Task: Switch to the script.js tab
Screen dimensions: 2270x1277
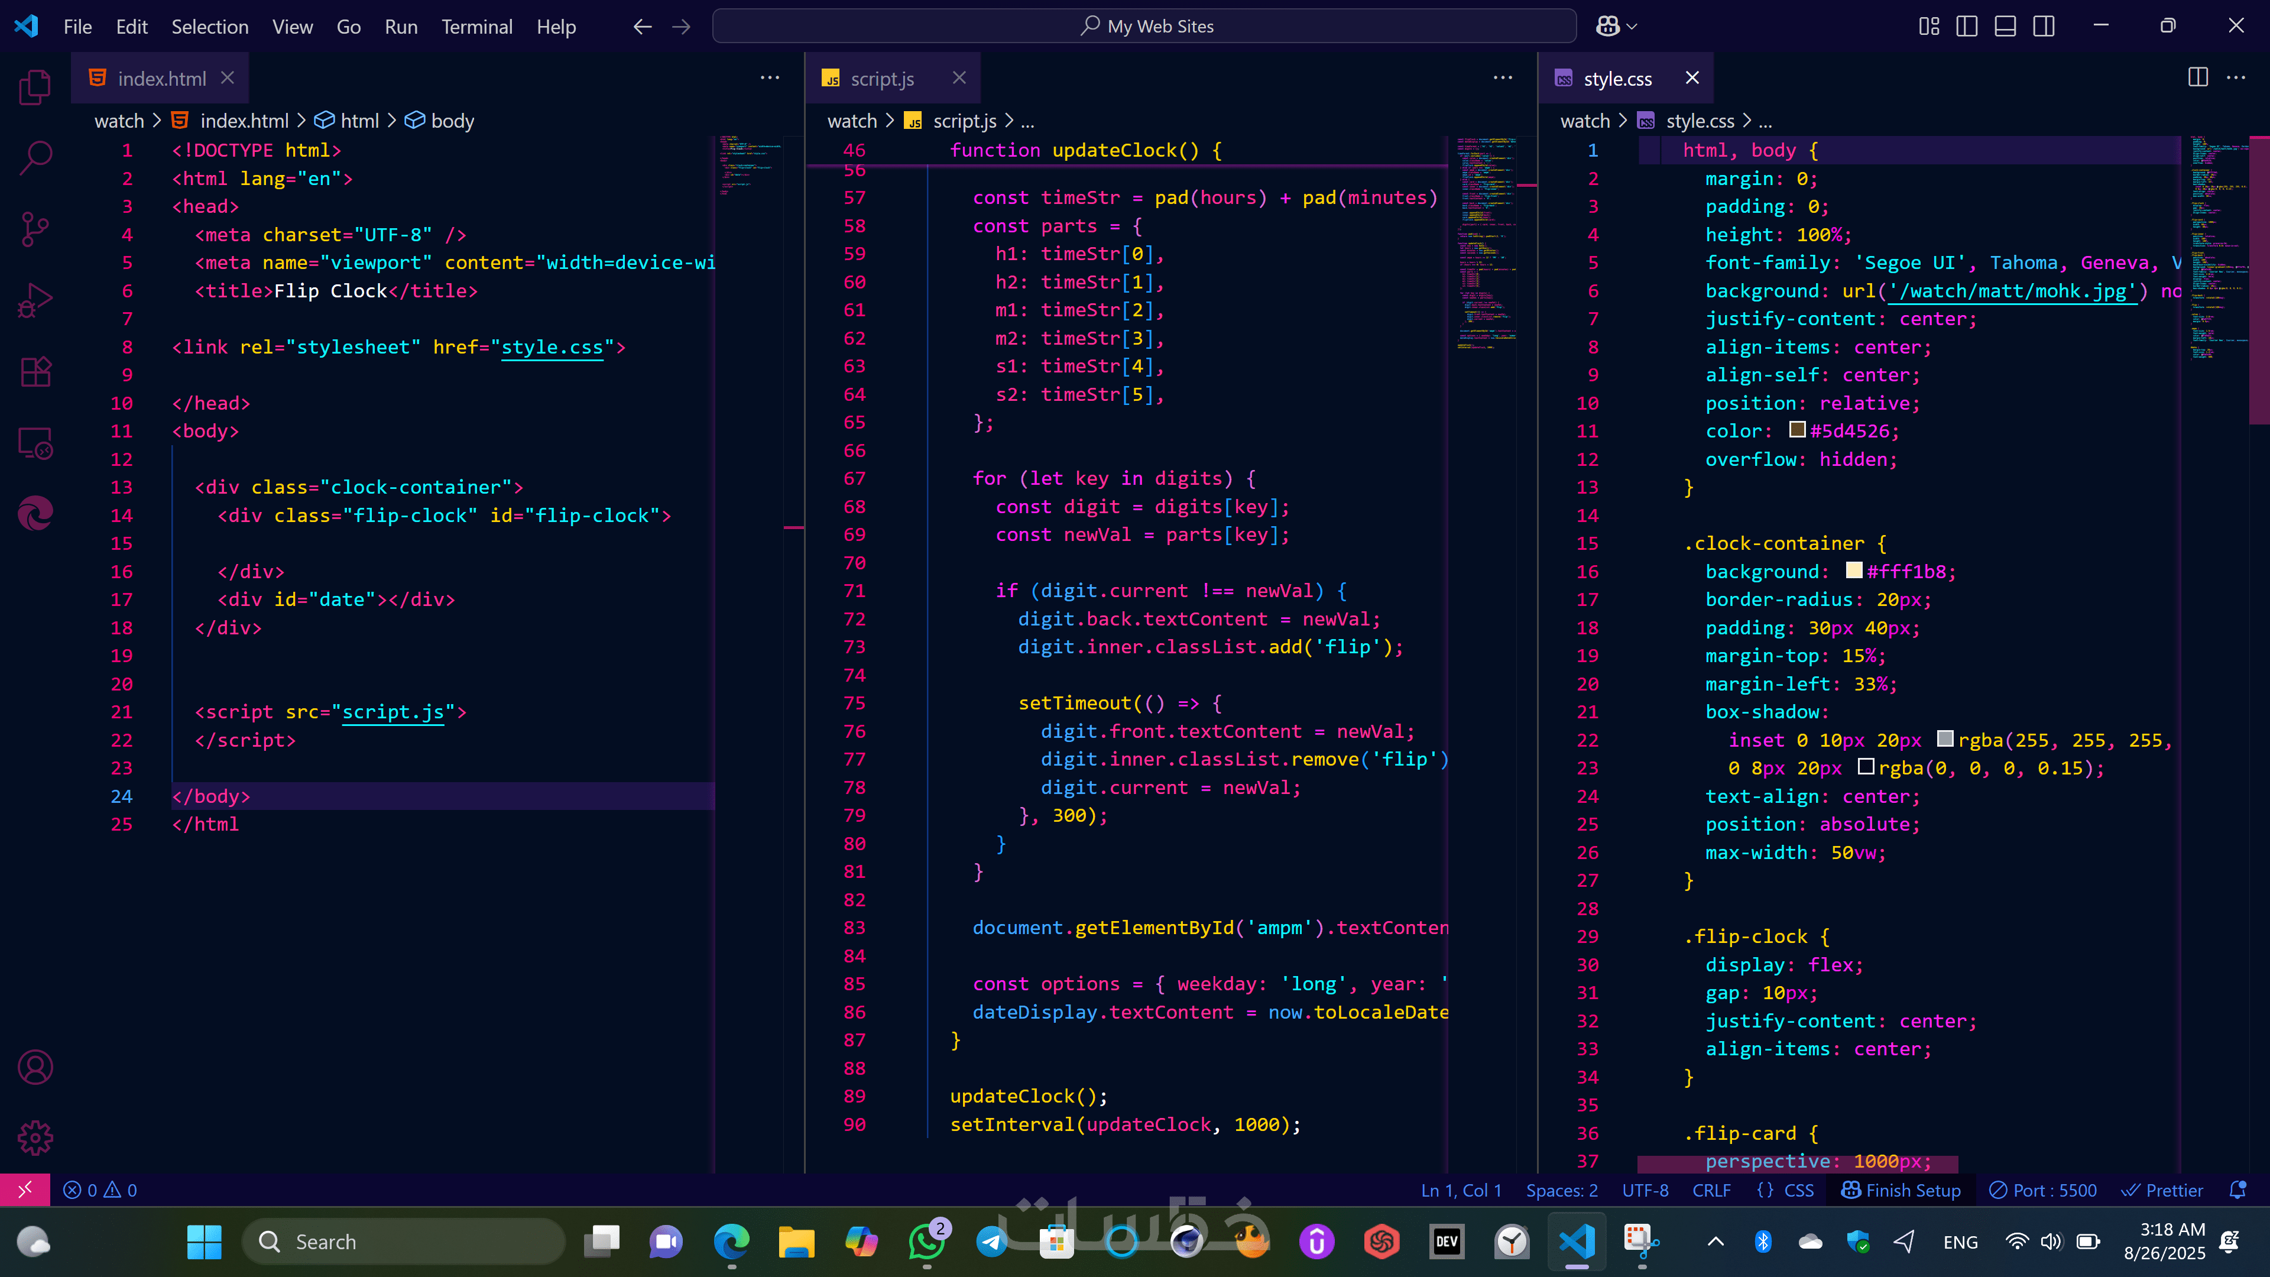Action: point(882,79)
